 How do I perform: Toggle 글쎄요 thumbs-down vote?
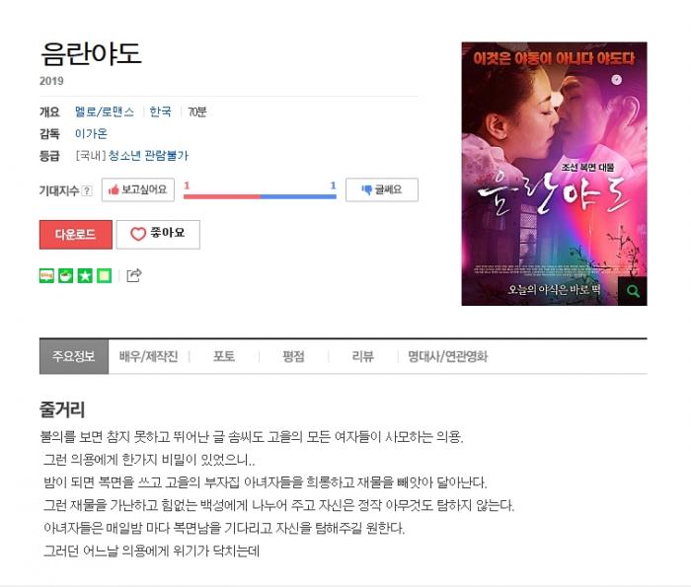coord(382,189)
